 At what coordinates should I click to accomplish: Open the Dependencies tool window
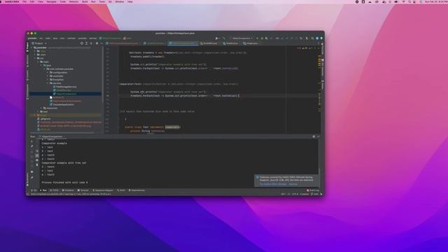137,190
